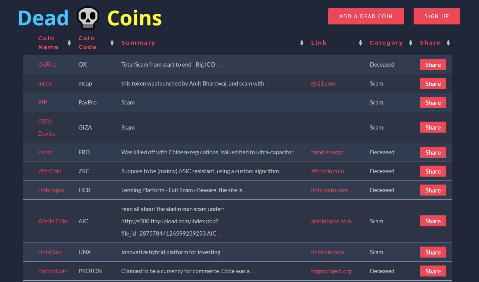
Task: Click the skull logo in the header
Action: (88, 18)
